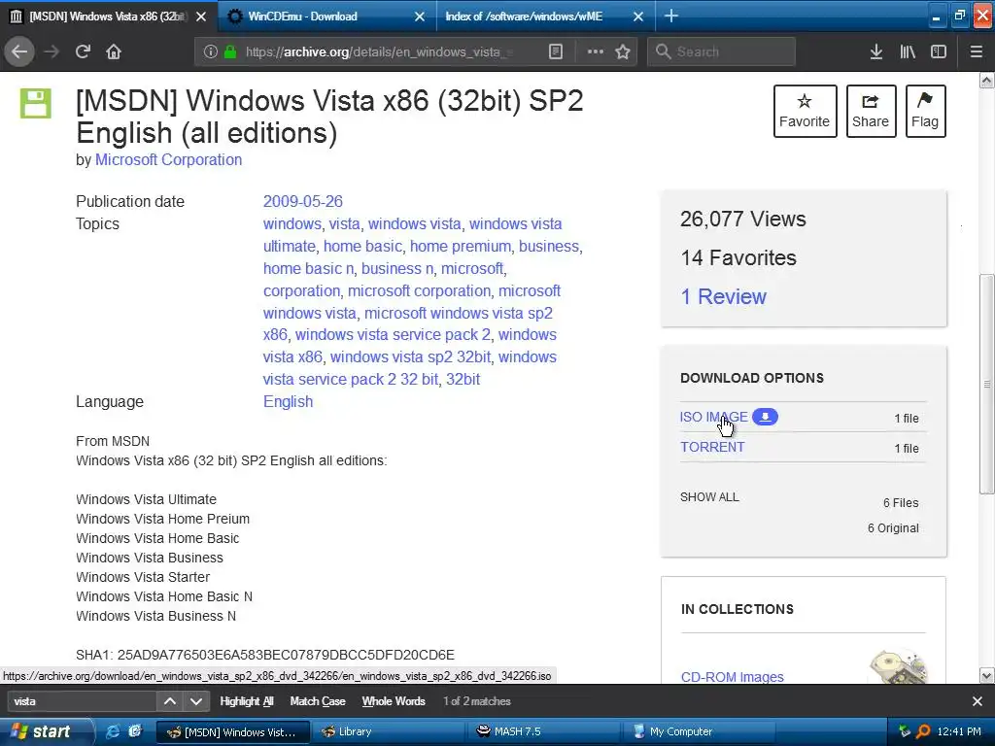Open the CD-ROM Images collection link
Screen dimensions: 995x746
pyautogui.click(x=733, y=677)
